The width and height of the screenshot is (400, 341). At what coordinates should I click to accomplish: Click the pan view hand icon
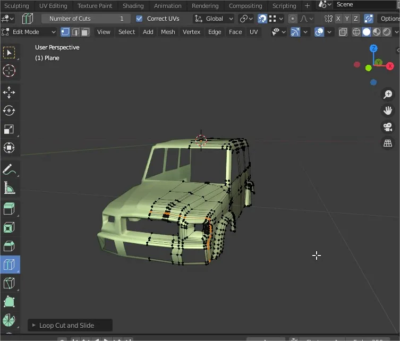click(x=388, y=110)
